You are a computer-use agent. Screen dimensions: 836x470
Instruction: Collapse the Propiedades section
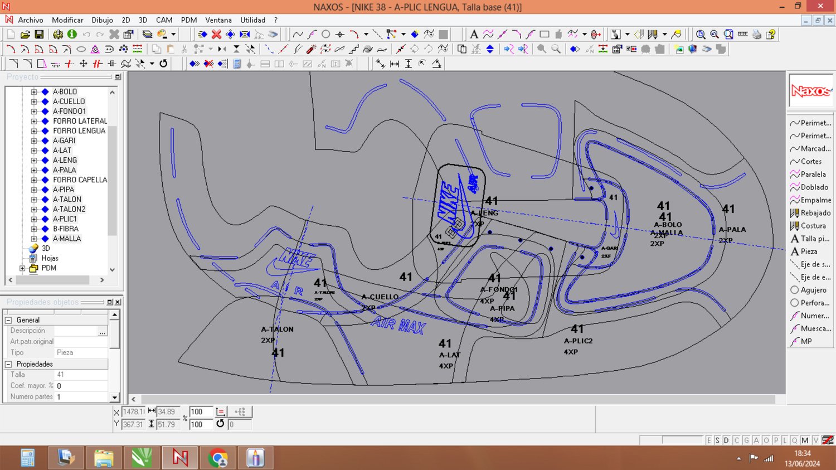tap(8, 364)
